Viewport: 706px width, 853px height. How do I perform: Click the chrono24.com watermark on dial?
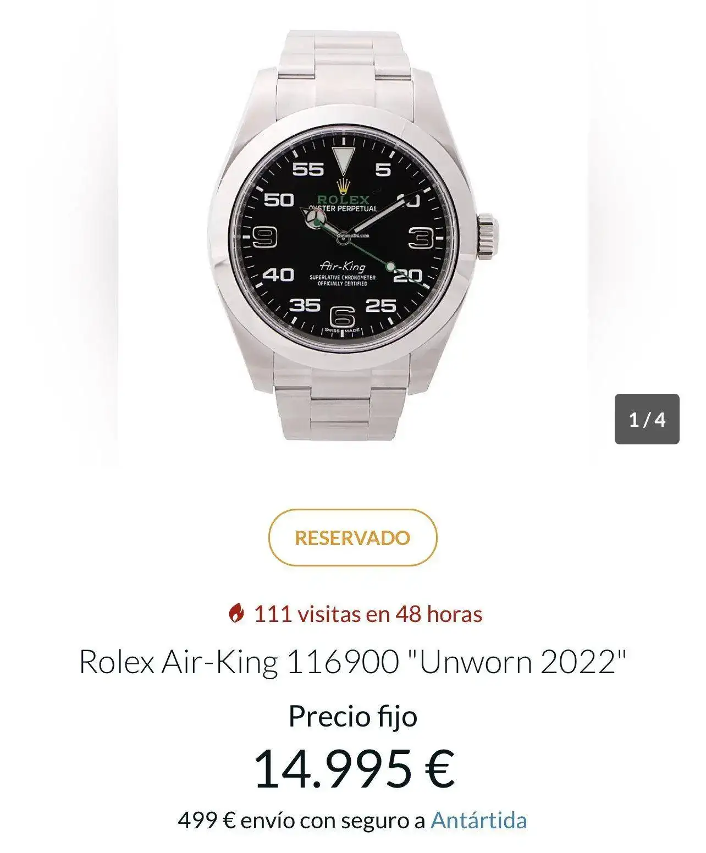(354, 235)
